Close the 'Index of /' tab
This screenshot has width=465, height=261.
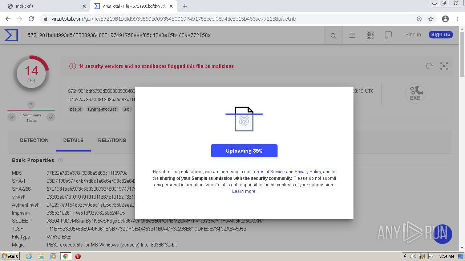click(x=84, y=6)
